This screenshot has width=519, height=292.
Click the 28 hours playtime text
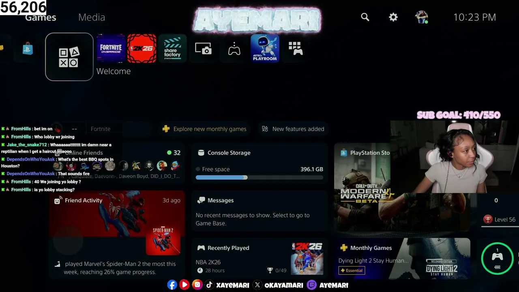click(215, 271)
